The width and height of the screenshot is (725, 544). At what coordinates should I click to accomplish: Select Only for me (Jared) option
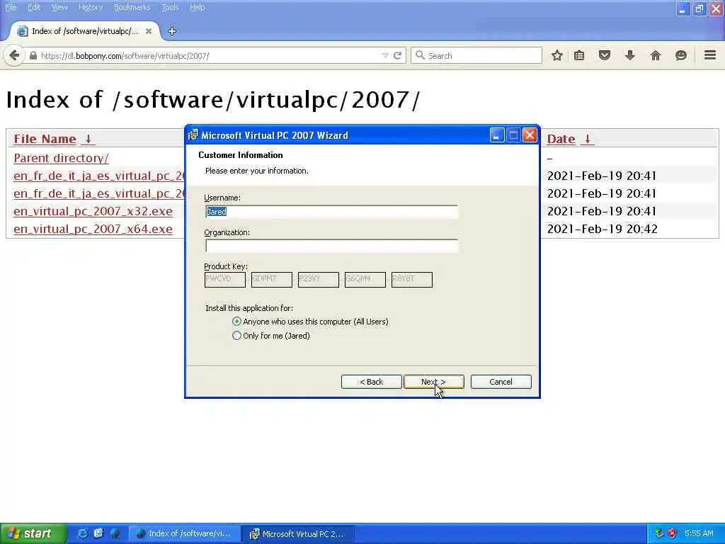click(x=271, y=336)
